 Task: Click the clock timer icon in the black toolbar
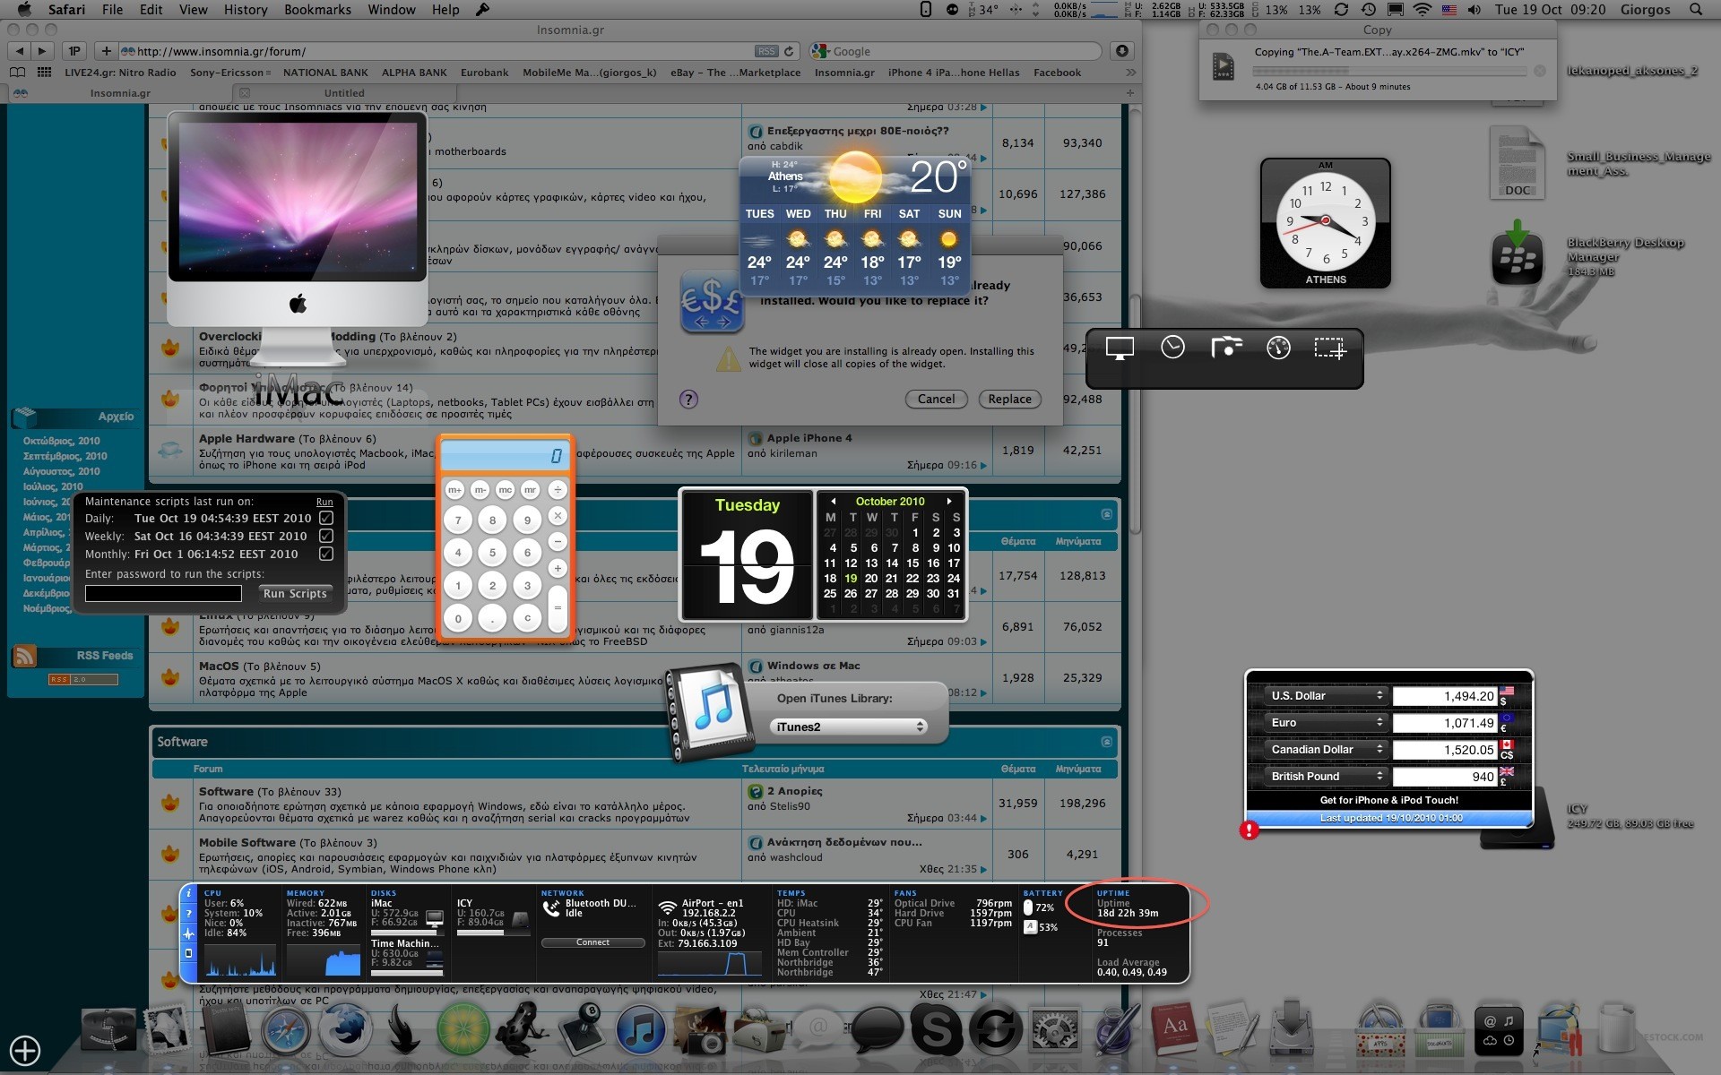(x=1172, y=348)
